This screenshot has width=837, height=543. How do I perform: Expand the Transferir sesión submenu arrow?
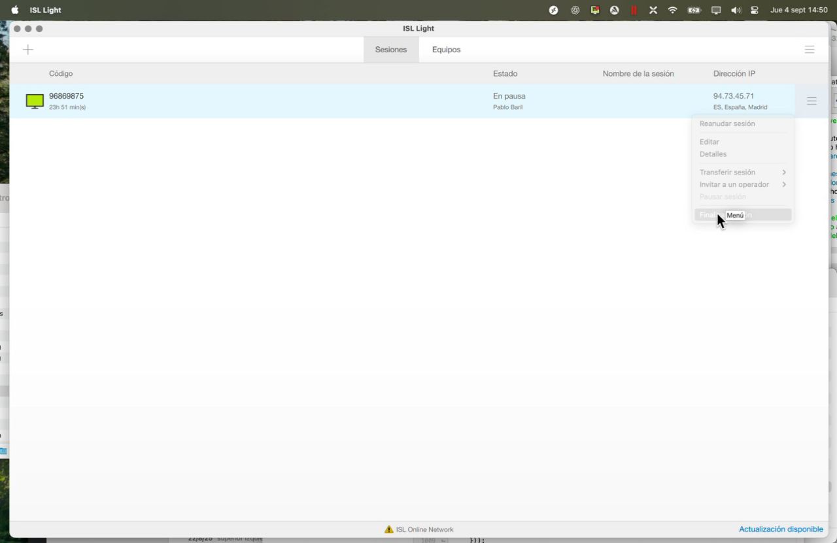(x=783, y=173)
